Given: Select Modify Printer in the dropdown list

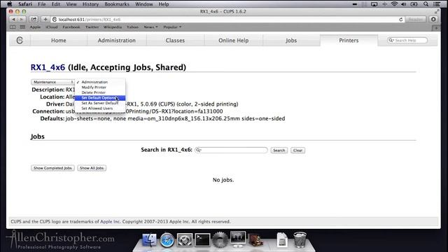Looking at the screenshot, I should 100,87.
